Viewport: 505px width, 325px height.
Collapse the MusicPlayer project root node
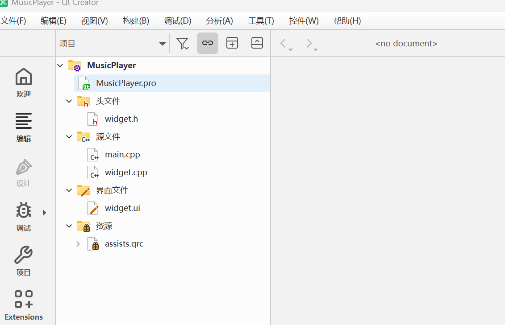[60, 66]
